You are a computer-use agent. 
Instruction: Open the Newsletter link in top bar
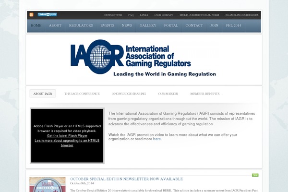[113, 15]
